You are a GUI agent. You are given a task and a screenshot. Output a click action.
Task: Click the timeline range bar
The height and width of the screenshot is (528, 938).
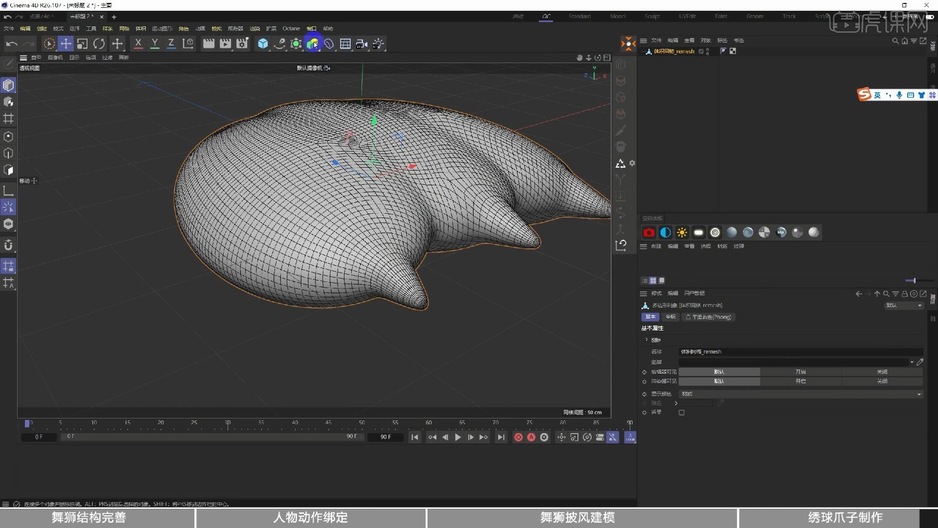[x=212, y=437]
